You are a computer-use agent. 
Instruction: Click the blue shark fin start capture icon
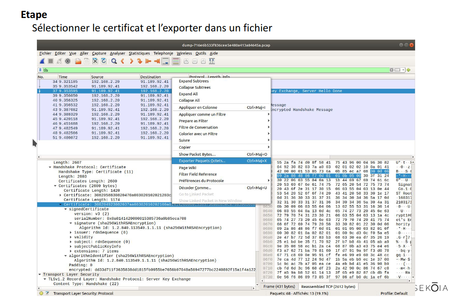click(x=42, y=62)
